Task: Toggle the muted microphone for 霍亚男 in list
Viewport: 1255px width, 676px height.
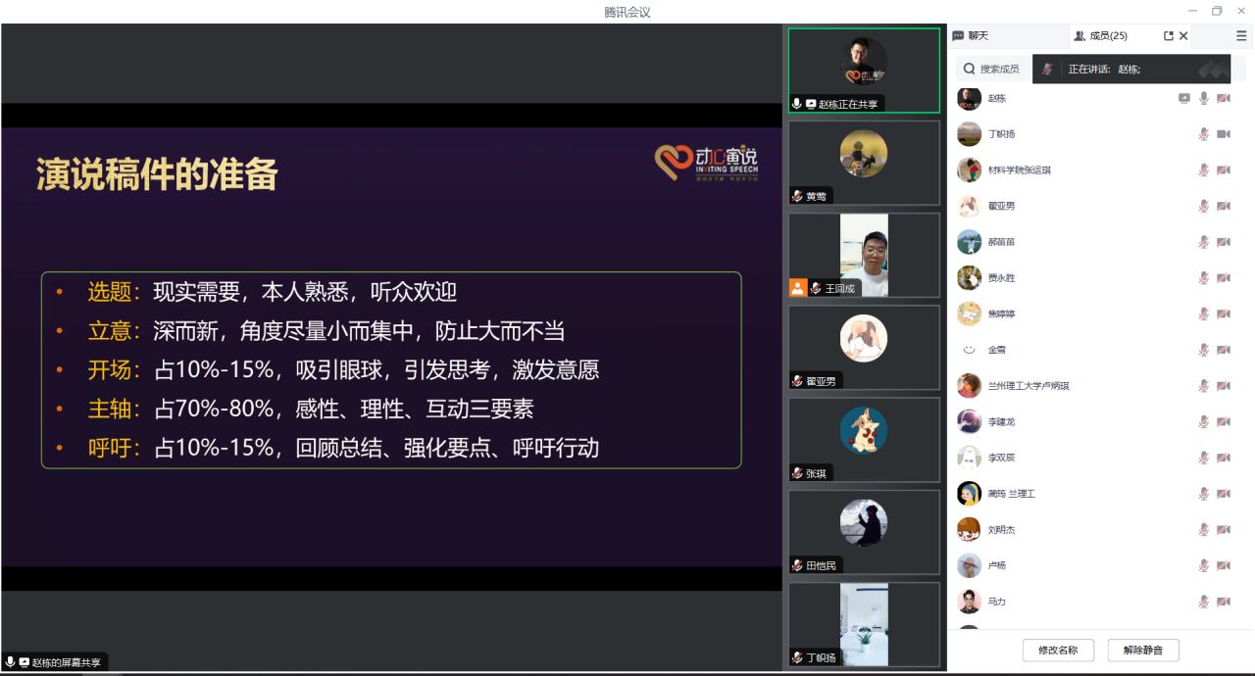Action: click(1203, 206)
